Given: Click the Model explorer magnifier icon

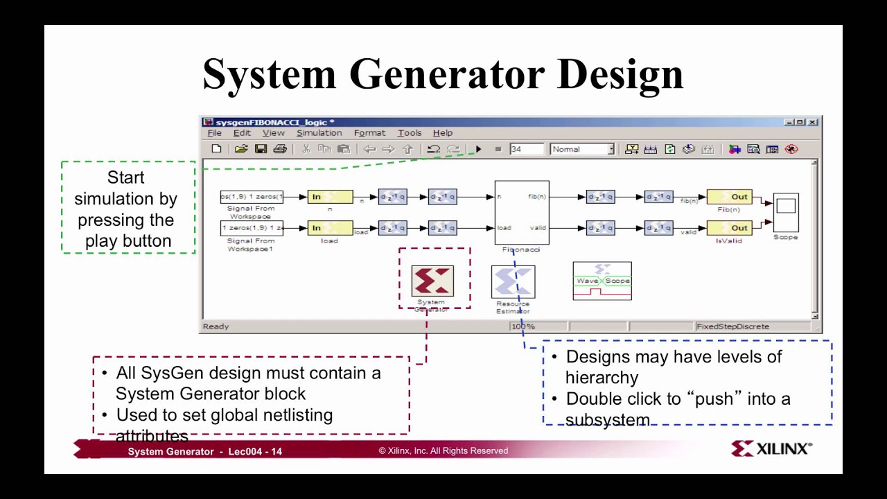Looking at the screenshot, I should [x=753, y=149].
